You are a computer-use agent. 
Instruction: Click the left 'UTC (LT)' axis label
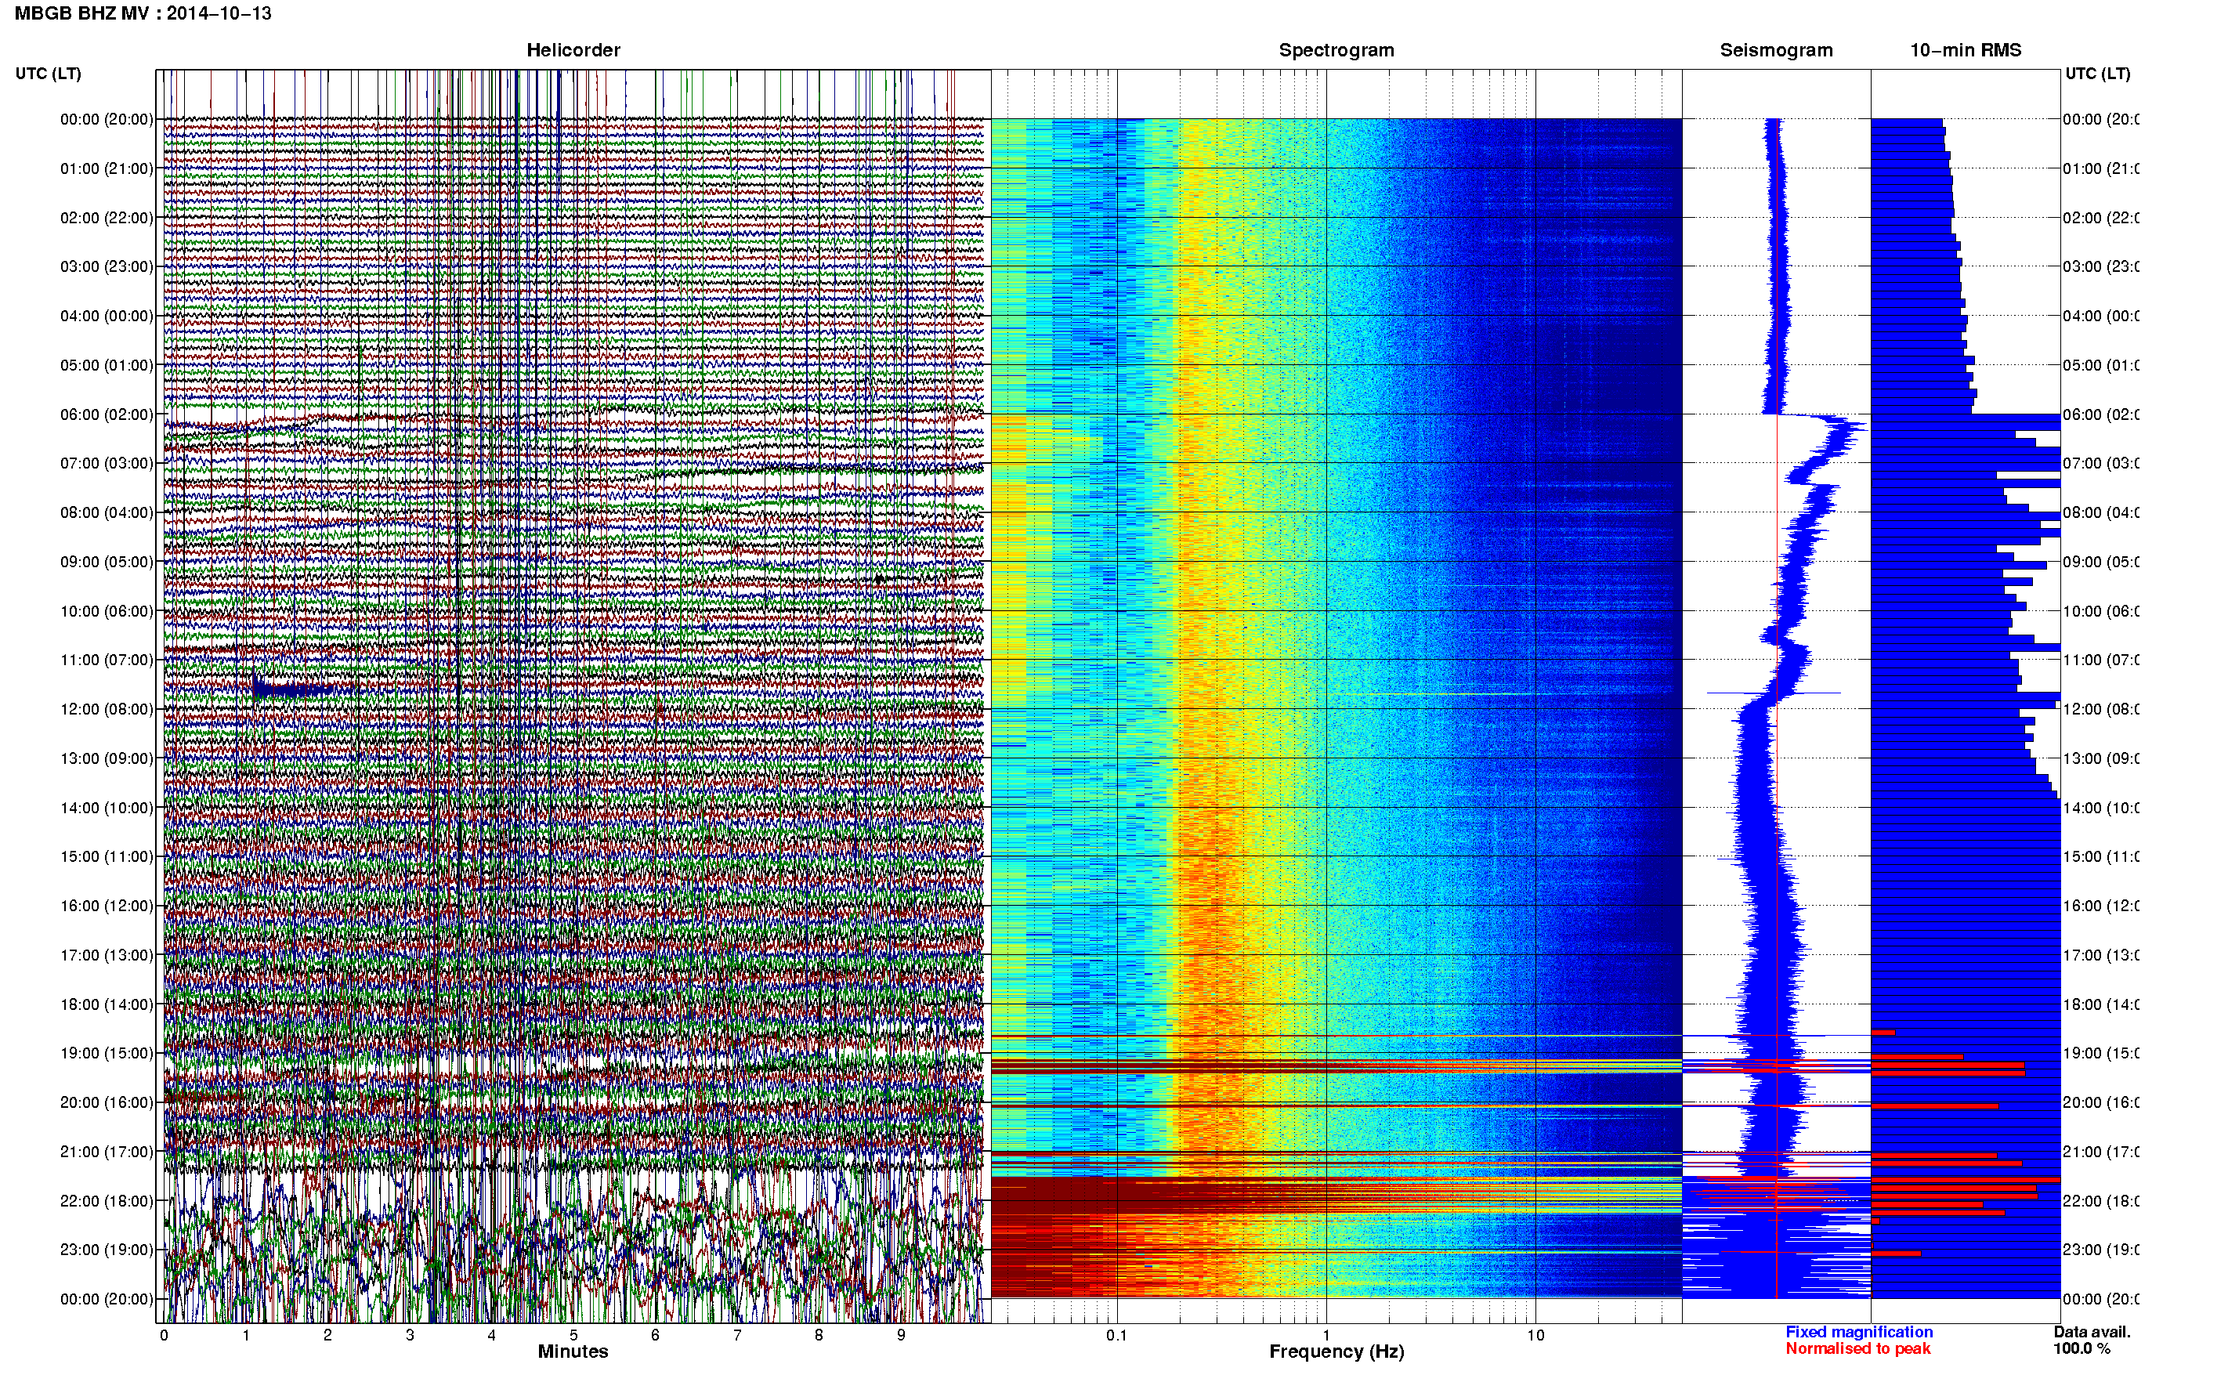point(48,74)
